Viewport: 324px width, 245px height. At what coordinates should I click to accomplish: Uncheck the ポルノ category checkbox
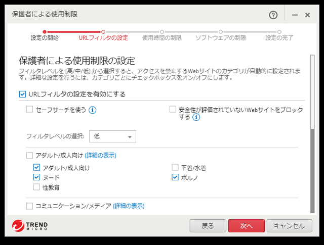[175, 177]
